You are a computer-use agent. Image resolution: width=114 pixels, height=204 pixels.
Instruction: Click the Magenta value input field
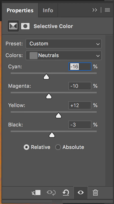(80, 86)
